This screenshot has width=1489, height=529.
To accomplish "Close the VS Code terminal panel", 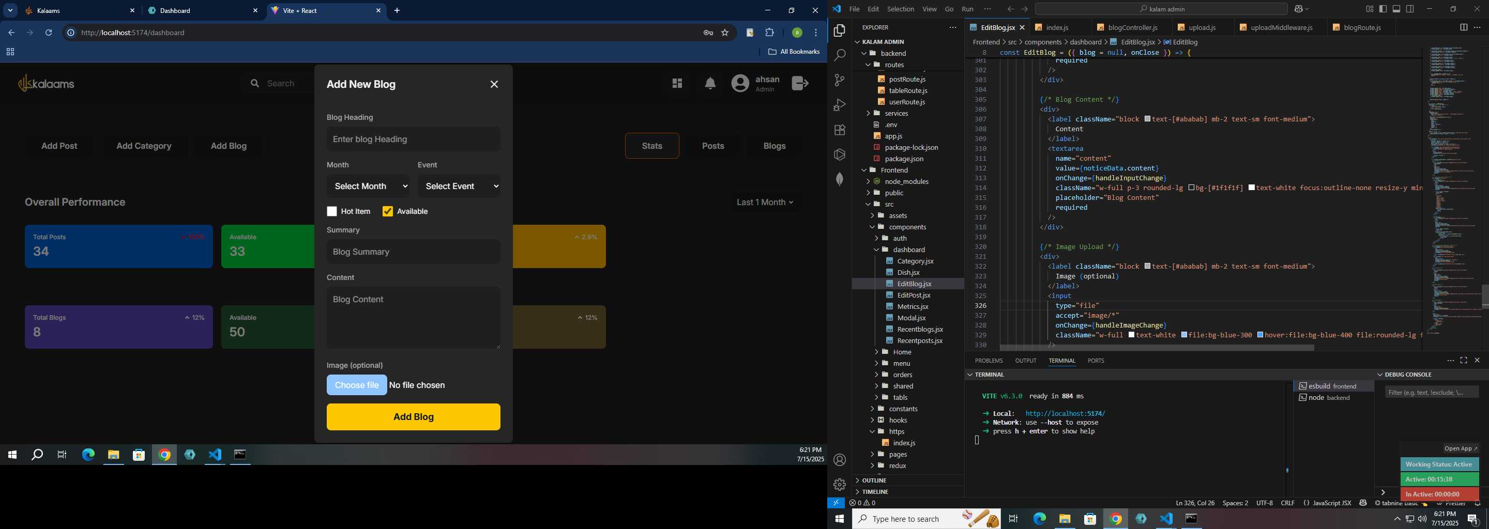I will pos(1477,361).
